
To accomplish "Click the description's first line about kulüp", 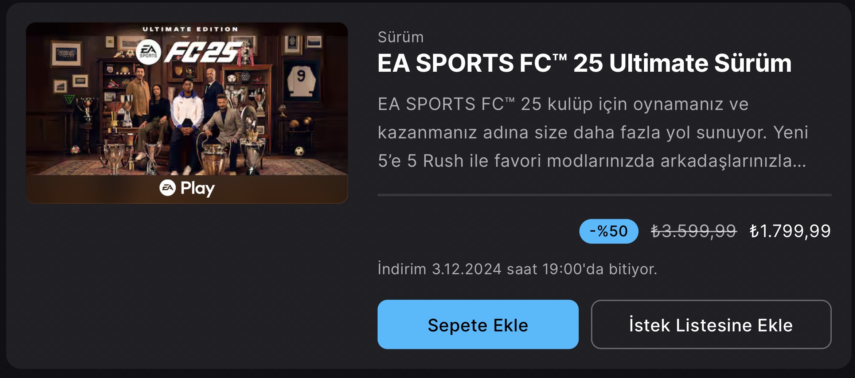I will coord(563,104).
